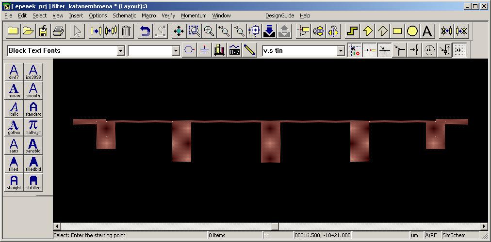Viewport: 491px width, 242px height.
Task: Save the current layout design
Action: coord(43,31)
